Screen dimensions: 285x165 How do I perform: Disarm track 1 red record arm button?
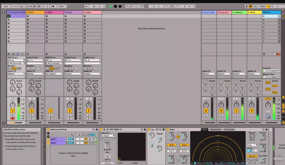(13, 118)
